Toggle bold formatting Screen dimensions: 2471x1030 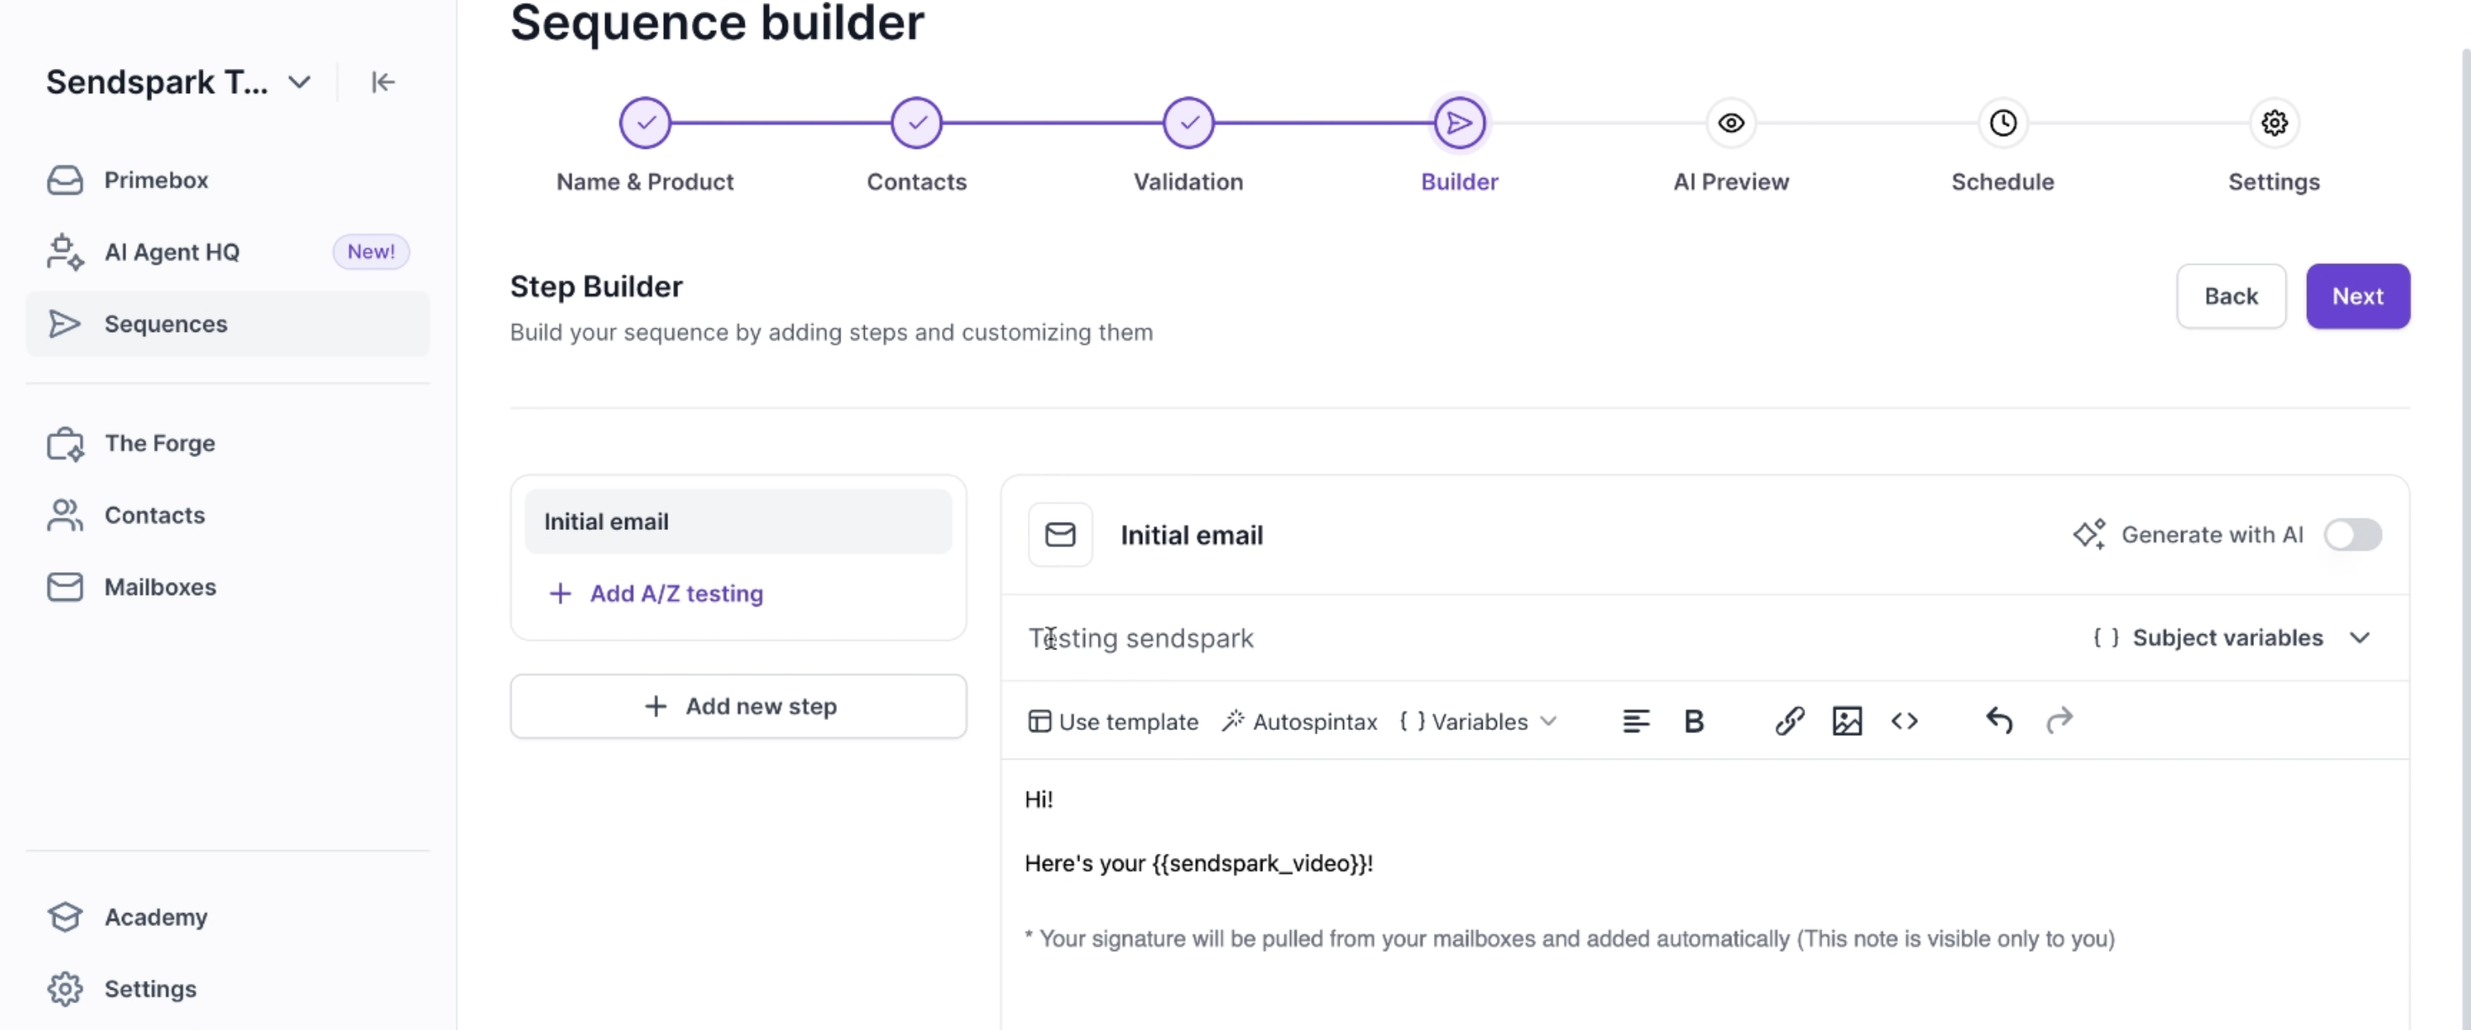(x=1693, y=721)
